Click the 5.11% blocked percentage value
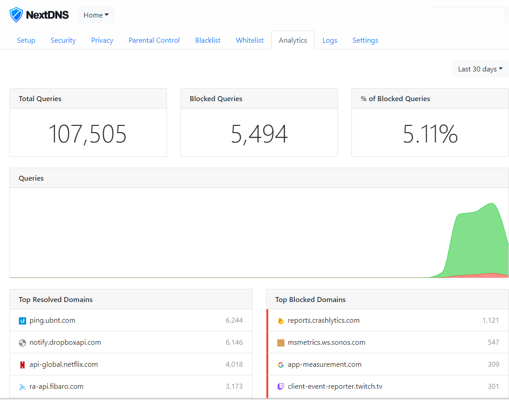 pyautogui.click(x=430, y=134)
